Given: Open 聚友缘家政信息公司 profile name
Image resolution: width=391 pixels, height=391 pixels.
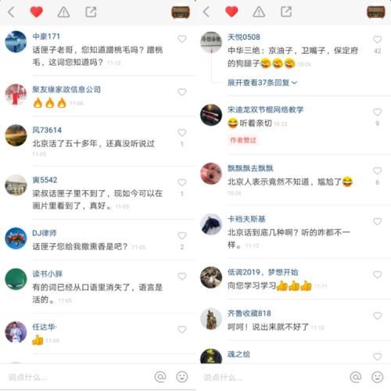Looking at the screenshot, I should (x=66, y=89).
